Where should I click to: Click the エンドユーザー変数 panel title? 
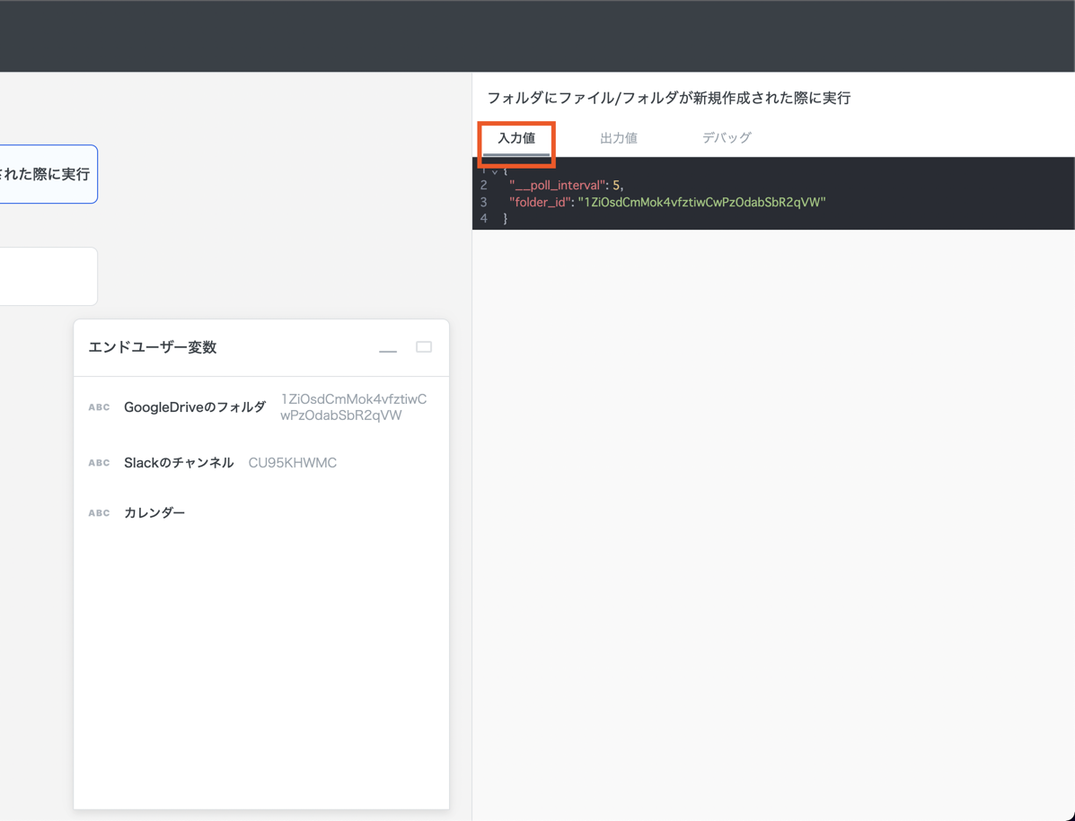[153, 347]
